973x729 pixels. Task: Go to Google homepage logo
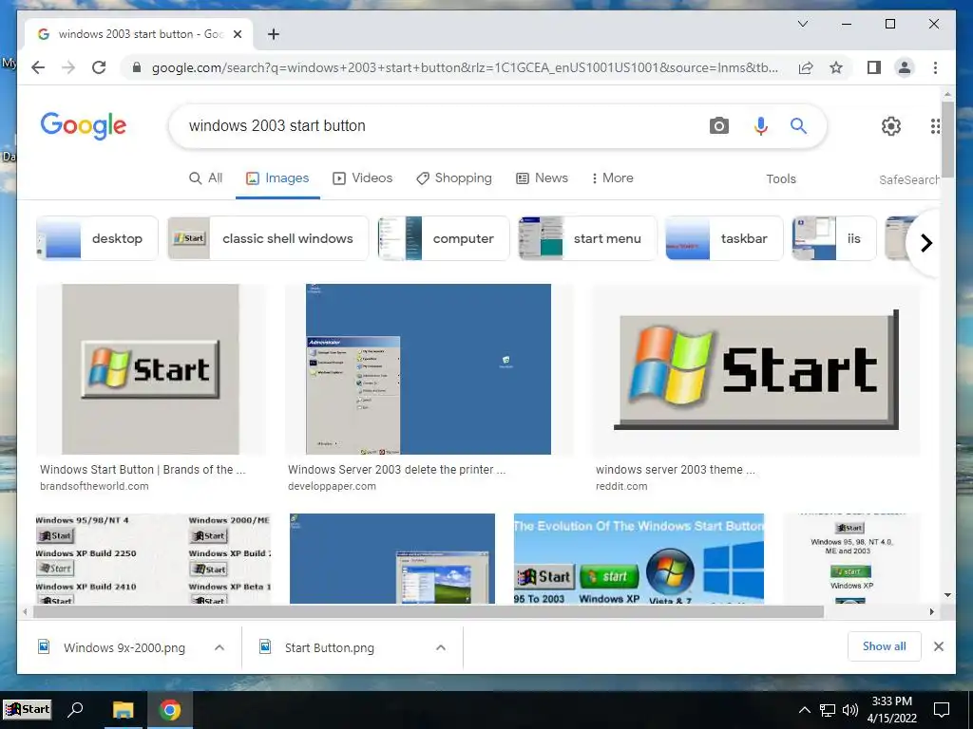(84, 126)
